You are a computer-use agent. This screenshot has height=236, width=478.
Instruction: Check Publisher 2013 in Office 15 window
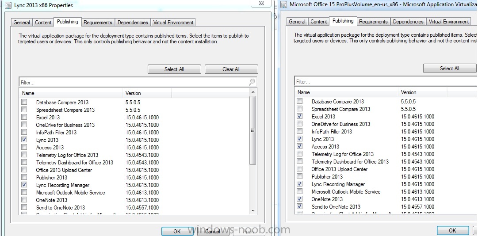(x=300, y=176)
